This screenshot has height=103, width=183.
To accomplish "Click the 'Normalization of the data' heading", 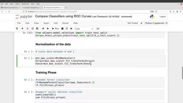I will click(53, 44).
